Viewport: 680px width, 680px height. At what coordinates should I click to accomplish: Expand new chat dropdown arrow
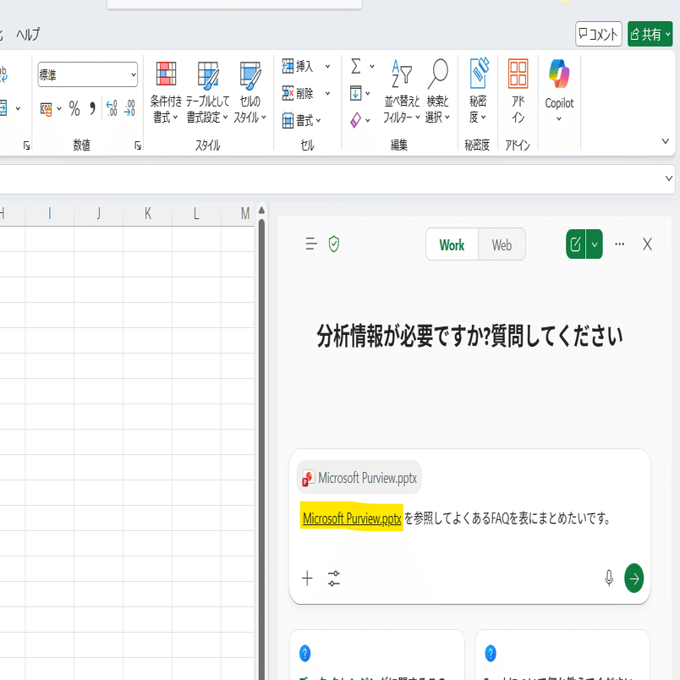[x=595, y=244]
